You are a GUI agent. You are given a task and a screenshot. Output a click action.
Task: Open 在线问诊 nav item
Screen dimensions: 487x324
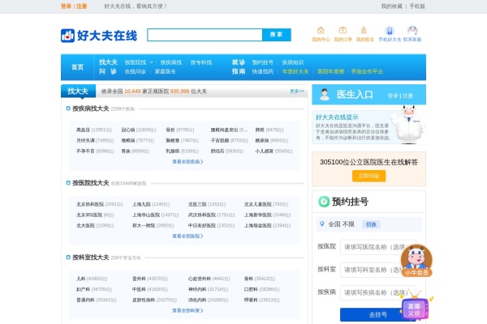(135, 71)
